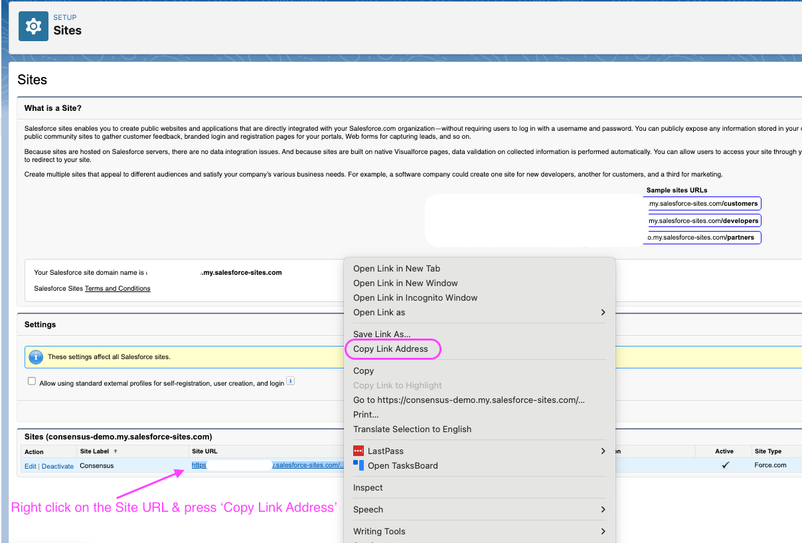Click the Site Label sort arrow

[x=116, y=451]
